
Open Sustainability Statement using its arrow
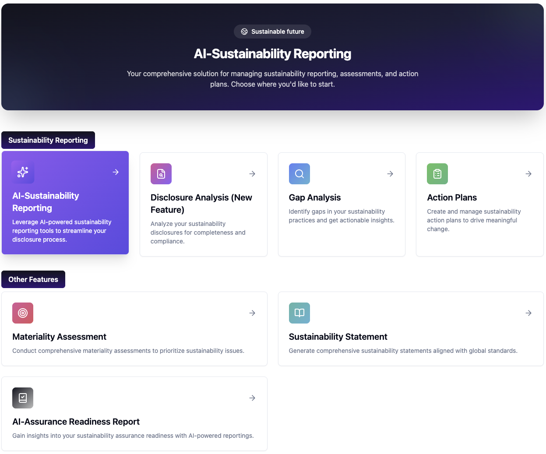(528, 313)
